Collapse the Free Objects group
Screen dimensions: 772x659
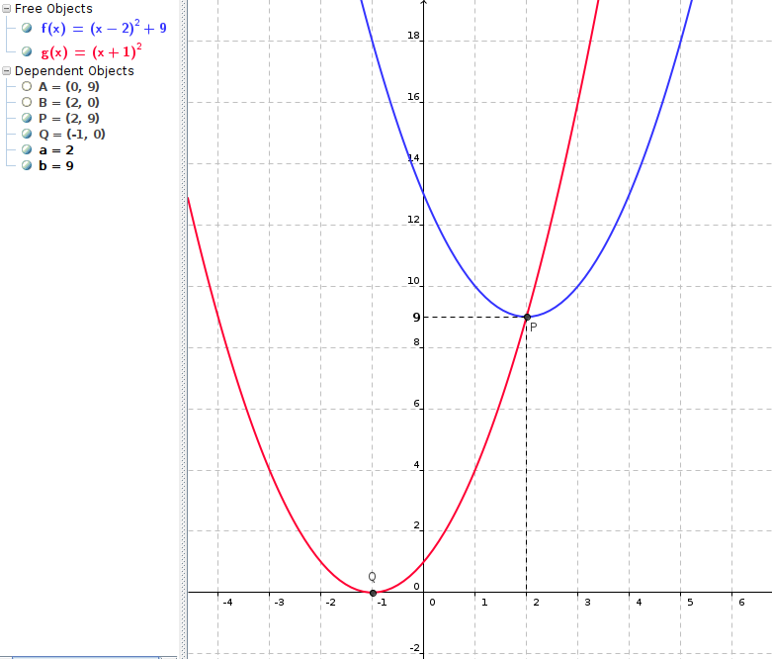[x=8, y=9]
